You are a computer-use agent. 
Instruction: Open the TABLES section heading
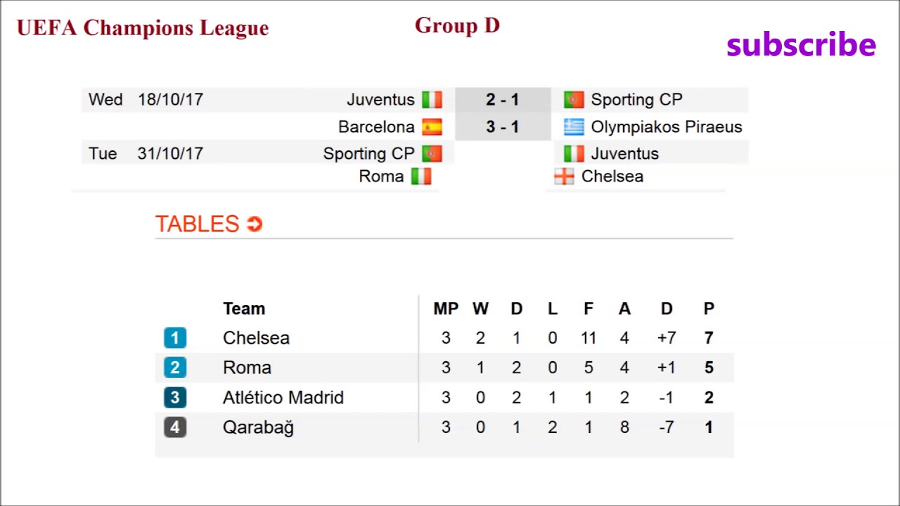click(198, 224)
